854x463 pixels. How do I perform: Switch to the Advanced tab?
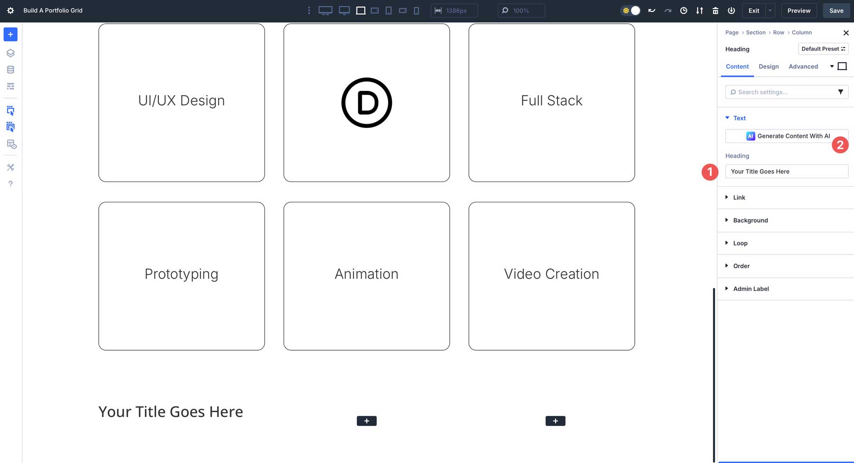point(803,66)
